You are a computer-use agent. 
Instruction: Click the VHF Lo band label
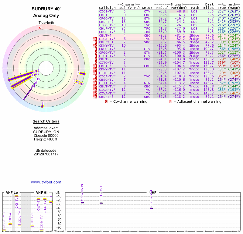coord(12,193)
